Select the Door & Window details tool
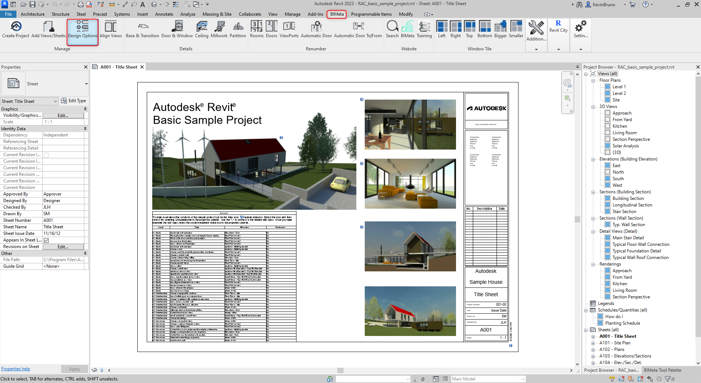 pyautogui.click(x=177, y=29)
